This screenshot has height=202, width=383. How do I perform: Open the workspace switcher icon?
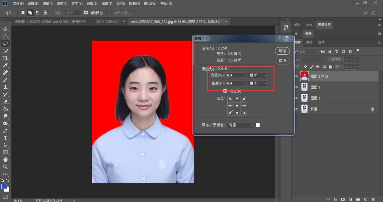374,13
